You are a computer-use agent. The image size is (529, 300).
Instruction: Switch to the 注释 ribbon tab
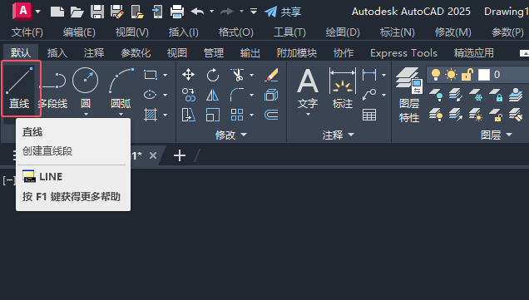pyautogui.click(x=94, y=53)
